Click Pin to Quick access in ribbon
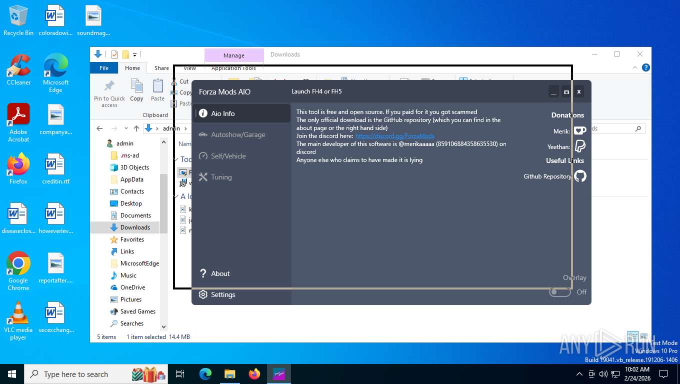This screenshot has height=384, width=680. (109, 94)
